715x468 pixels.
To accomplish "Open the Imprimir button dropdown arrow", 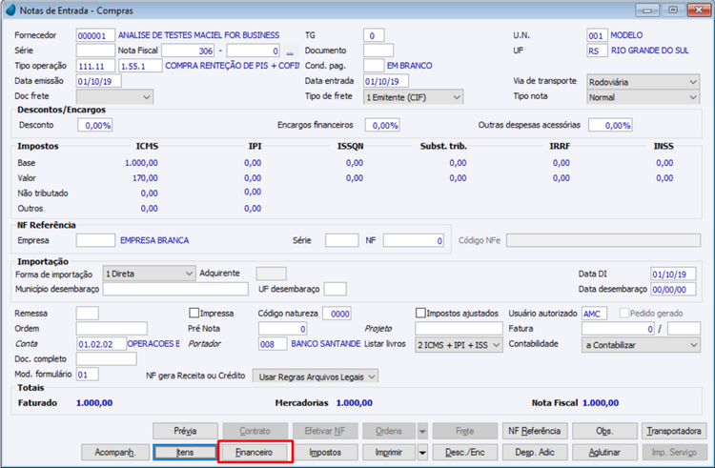I will coord(422,453).
